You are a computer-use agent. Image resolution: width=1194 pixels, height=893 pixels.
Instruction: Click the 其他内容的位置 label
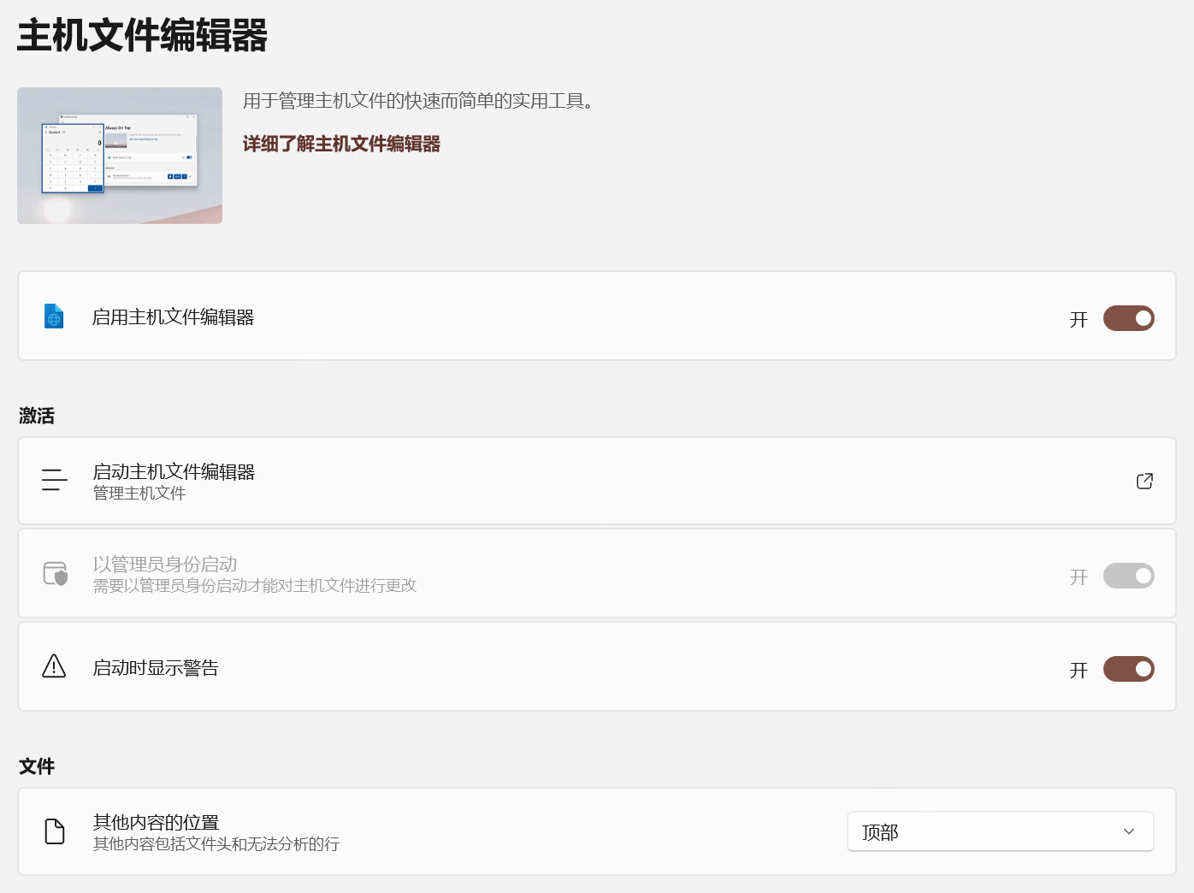coord(156,822)
